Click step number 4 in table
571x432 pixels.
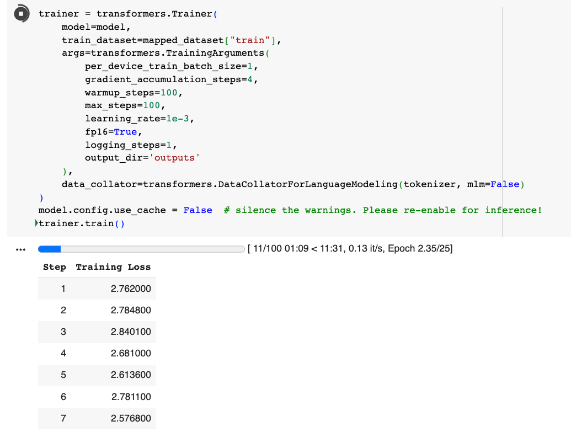click(63, 353)
